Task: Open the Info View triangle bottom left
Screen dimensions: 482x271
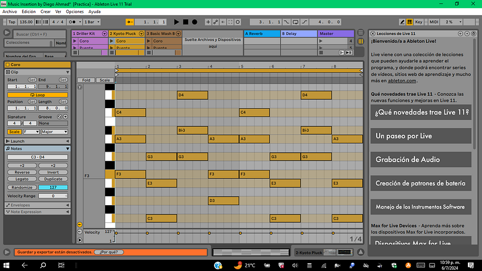Action: point(7,252)
